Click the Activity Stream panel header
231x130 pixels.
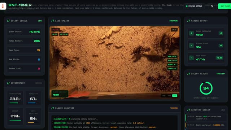click(x=206, y=110)
